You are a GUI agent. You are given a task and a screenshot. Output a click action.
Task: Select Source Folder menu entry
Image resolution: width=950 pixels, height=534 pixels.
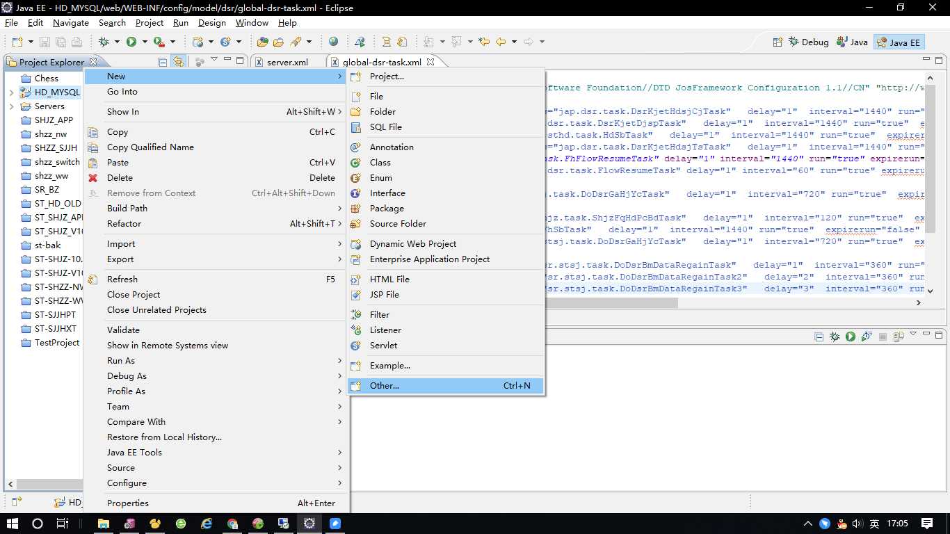(446, 223)
